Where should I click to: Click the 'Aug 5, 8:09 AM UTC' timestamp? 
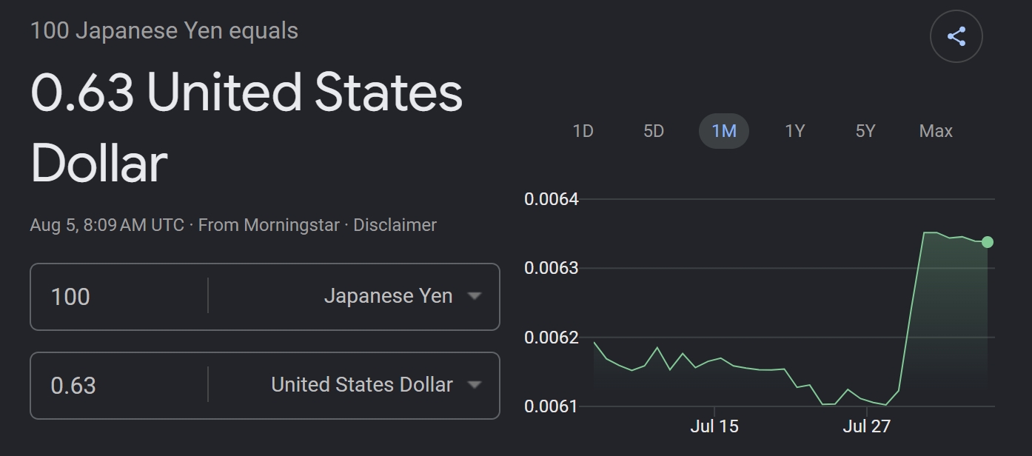click(107, 225)
